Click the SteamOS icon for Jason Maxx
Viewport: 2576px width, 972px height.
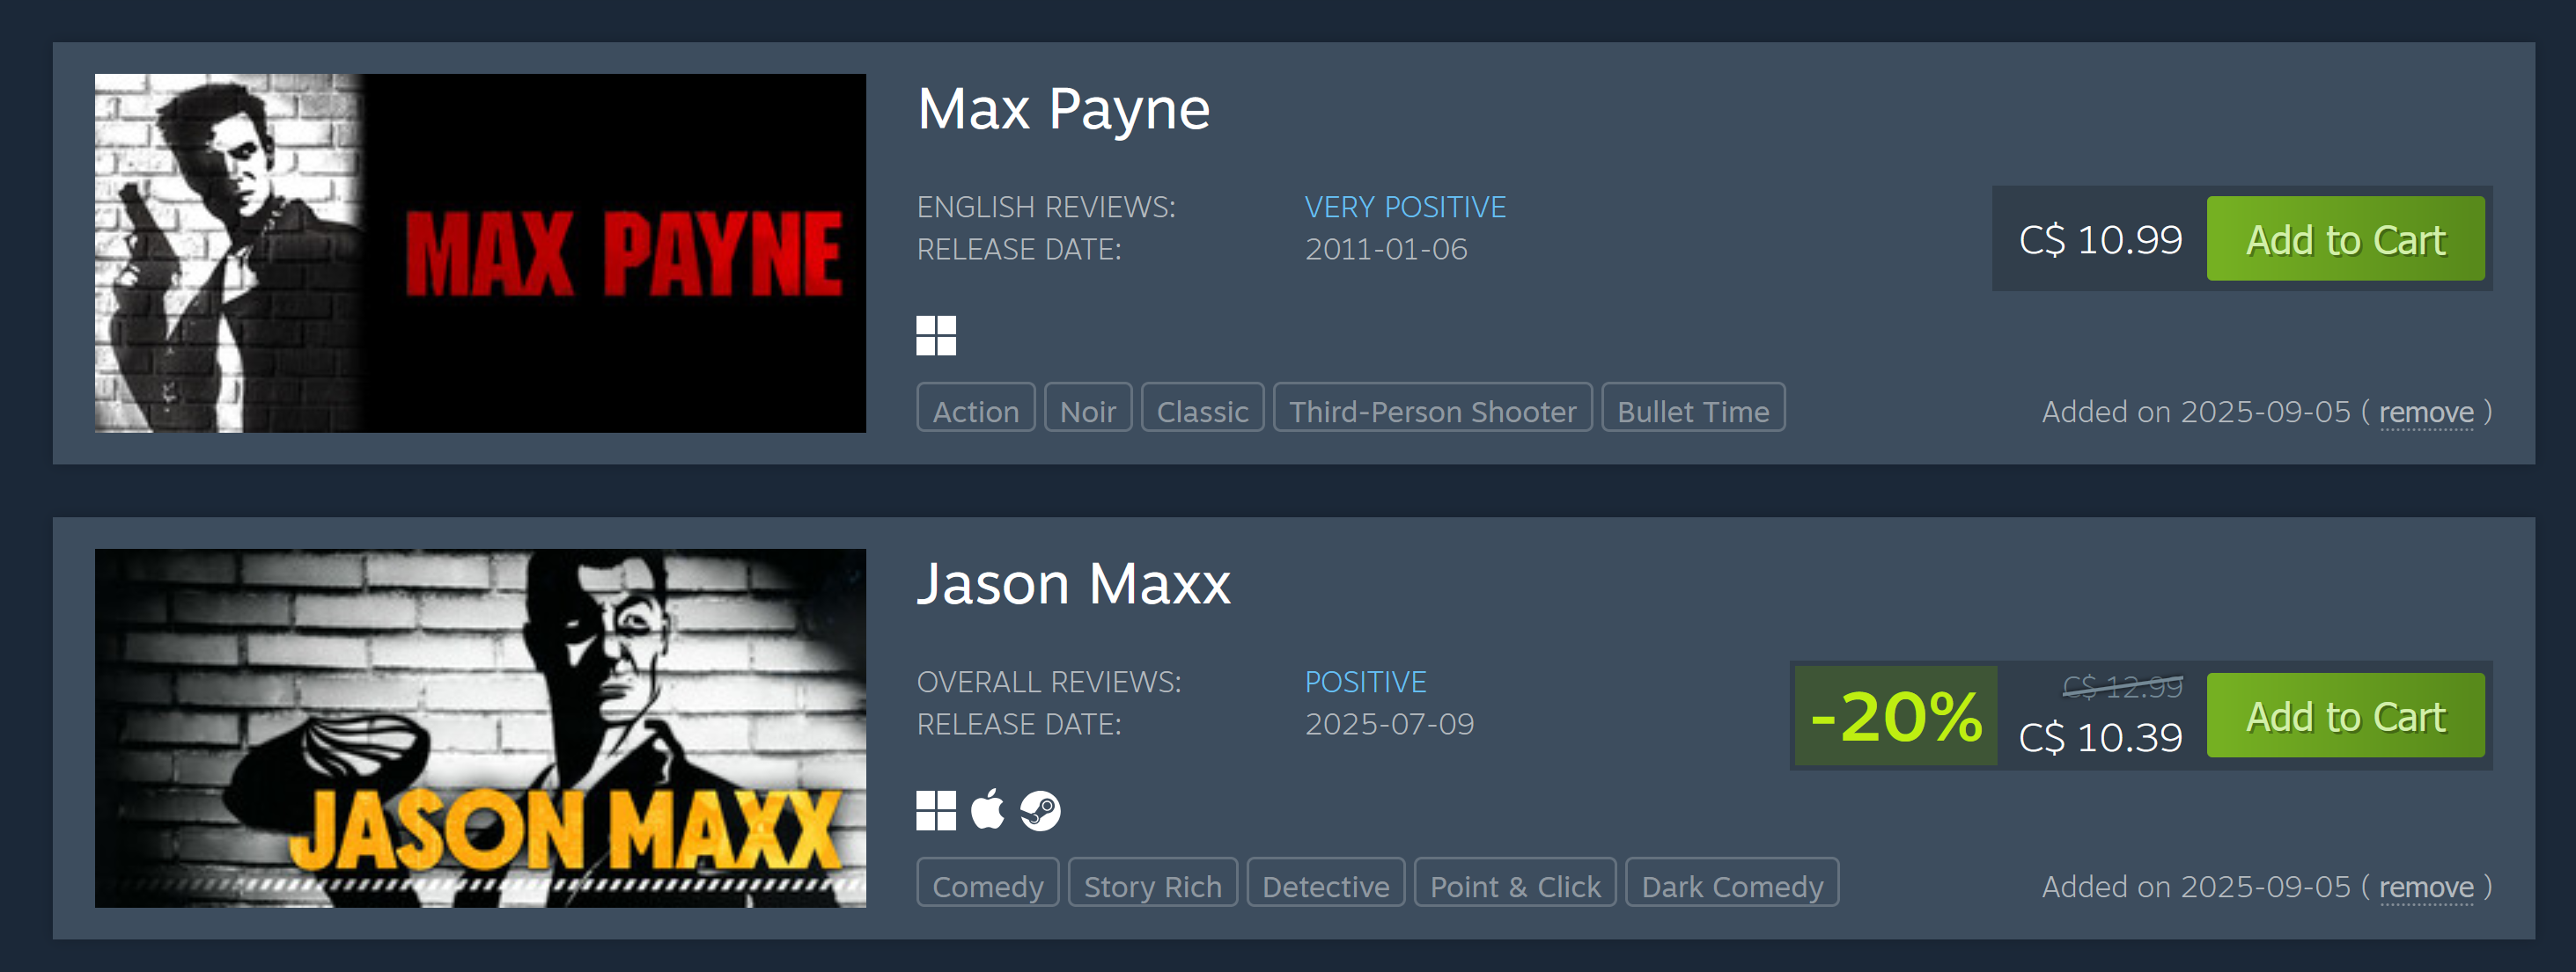pyautogui.click(x=1040, y=810)
